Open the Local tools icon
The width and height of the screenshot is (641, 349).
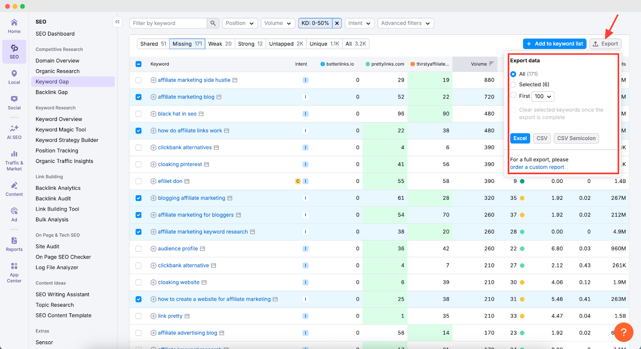point(14,77)
